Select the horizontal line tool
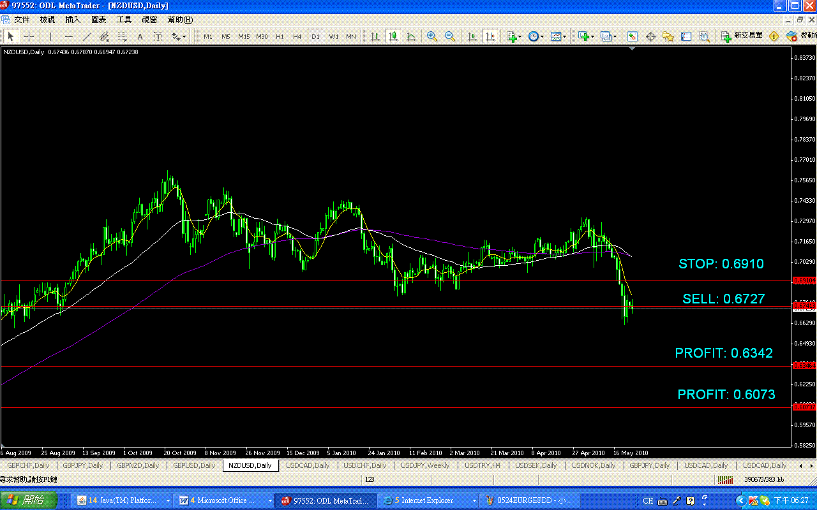The height and width of the screenshot is (510, 817). pos(69,36)
